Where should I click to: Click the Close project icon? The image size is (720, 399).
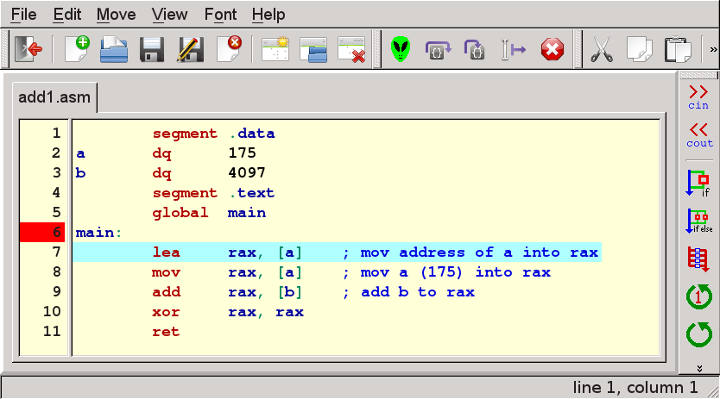[x=351, y=49]
